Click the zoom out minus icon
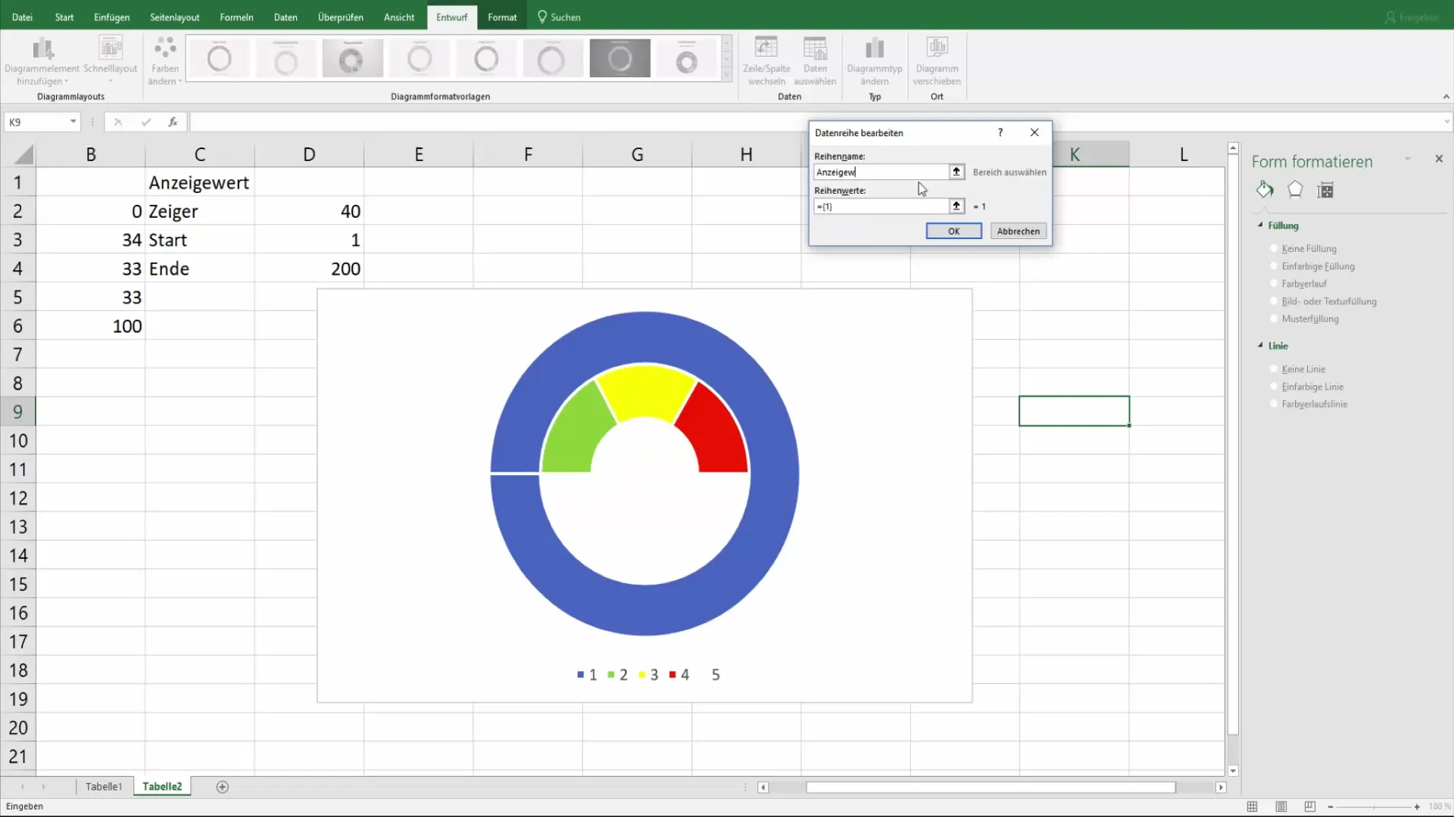The image size is (1454, 817). (1331, 806)
